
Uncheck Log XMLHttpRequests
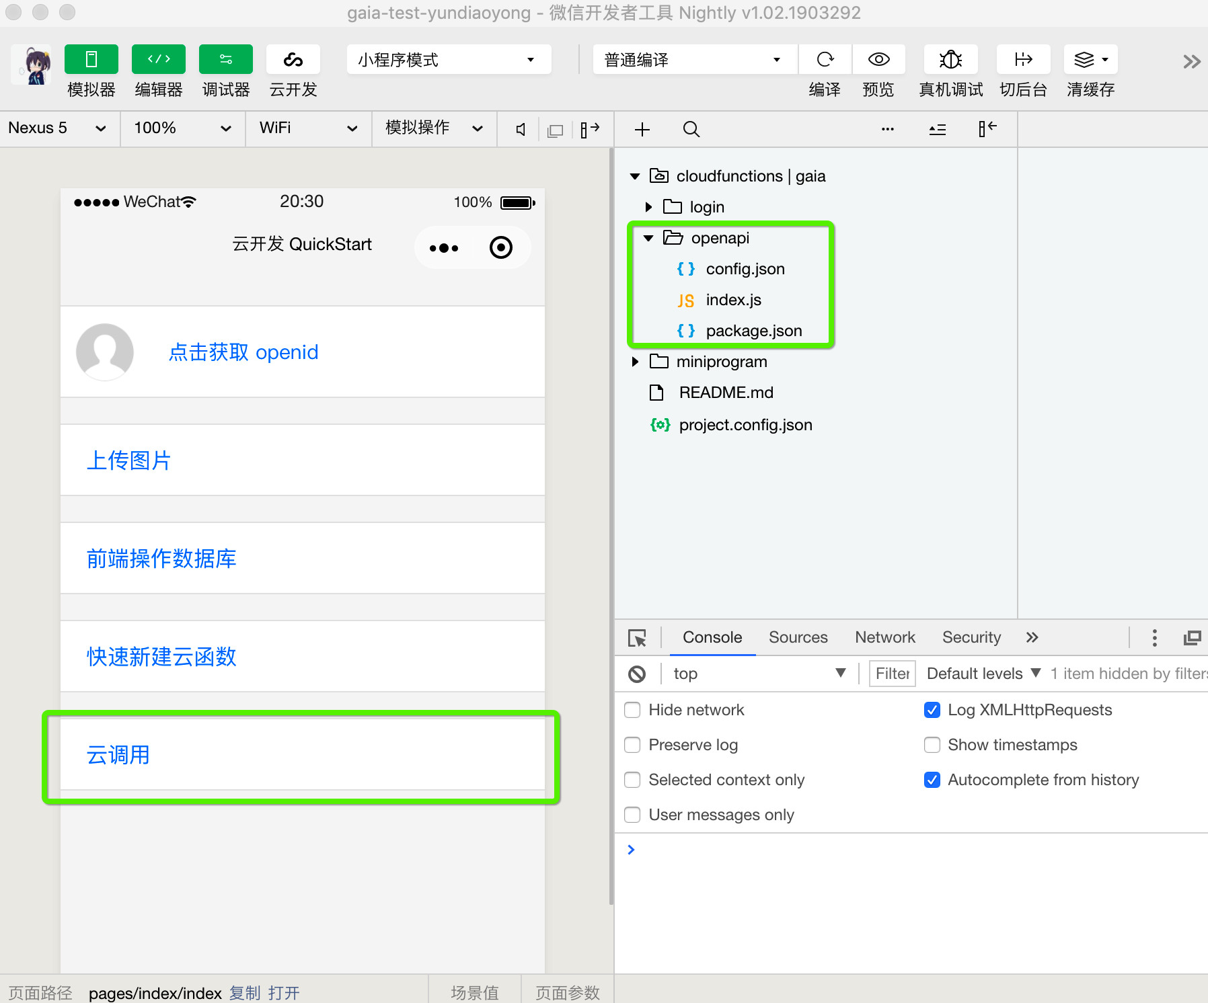pos(932,710)
